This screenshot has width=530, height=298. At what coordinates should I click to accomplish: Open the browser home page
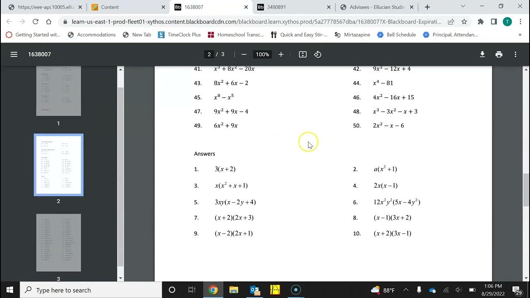pos(48,22)
